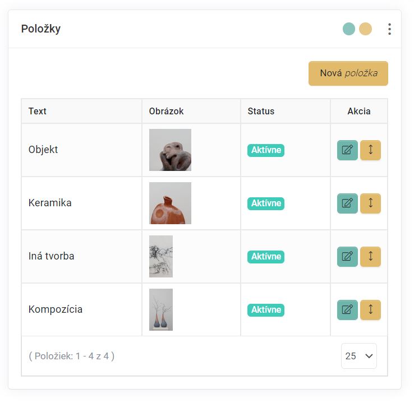Edit the Keramika item

[x=347, y=203]
